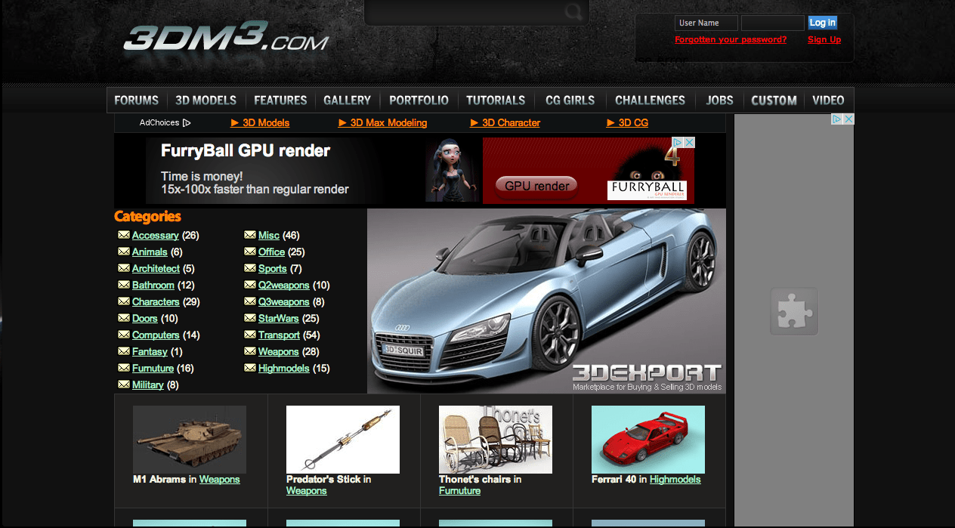The width and height of the screenshot is (955, 528).
Task: Click the Forgotten your password link
Action: [x=731, y=39]
